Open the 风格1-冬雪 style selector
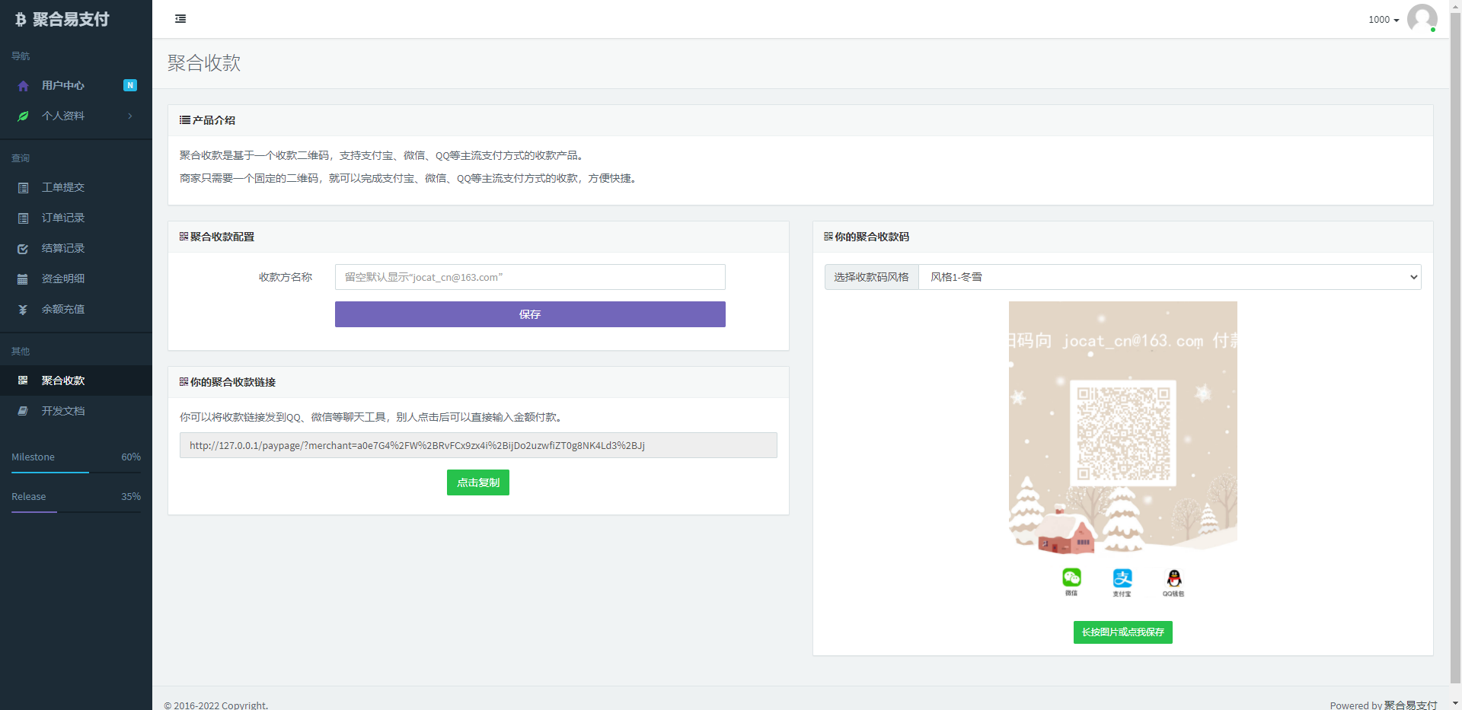The height and width of the screenshot is (710, 1462). [1170, 277]
